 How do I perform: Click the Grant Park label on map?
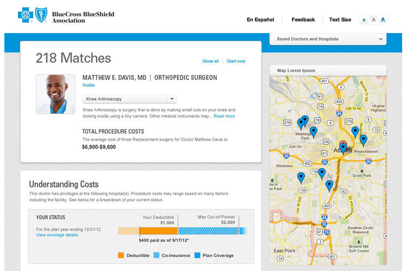pos(362,176)
